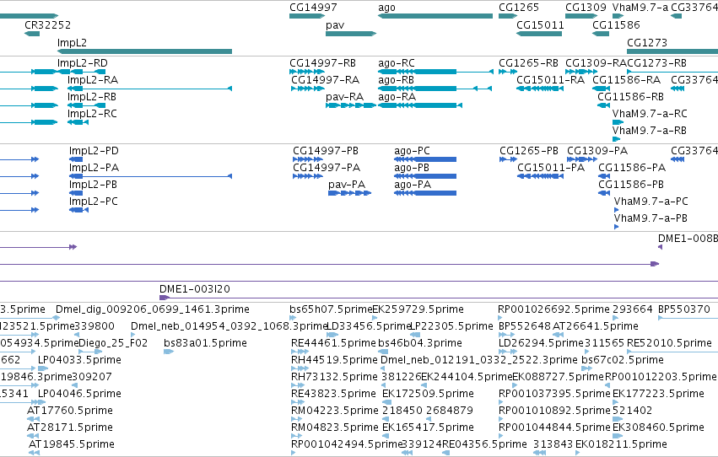Click the LP04033.5prime EST label
This screenshot has height=457, width=718.
[x=79, y=359]
